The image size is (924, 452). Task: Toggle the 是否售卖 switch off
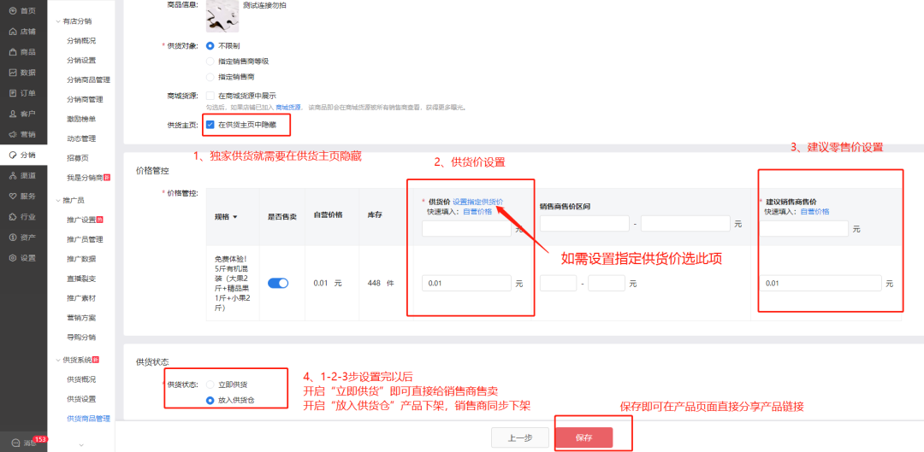(x=278, y=283)
